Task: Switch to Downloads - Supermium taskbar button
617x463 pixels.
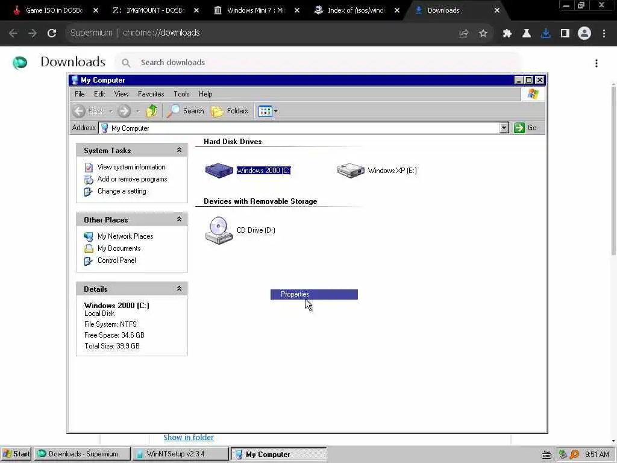Action: (82, 454)
